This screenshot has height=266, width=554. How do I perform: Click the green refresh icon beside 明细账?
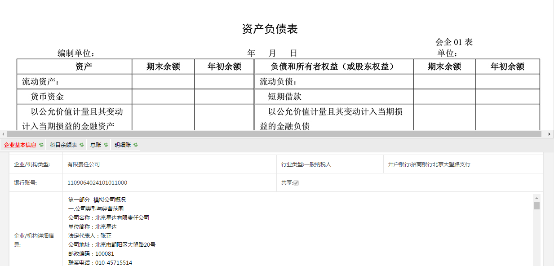pos(136,145)
